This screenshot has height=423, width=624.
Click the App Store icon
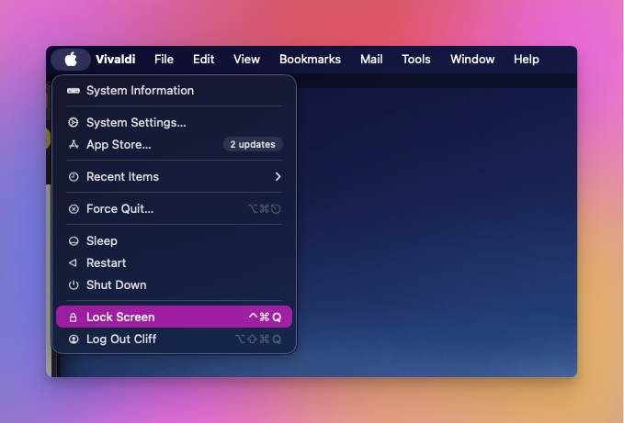[74, 145]
